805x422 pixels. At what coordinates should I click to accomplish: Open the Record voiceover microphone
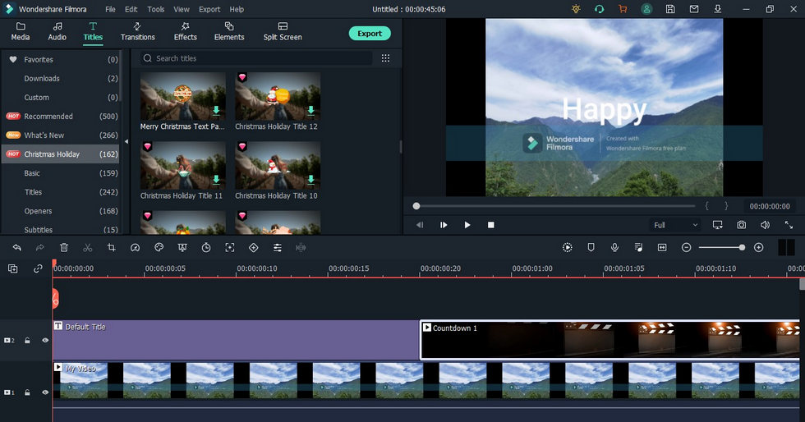point(614,247)
